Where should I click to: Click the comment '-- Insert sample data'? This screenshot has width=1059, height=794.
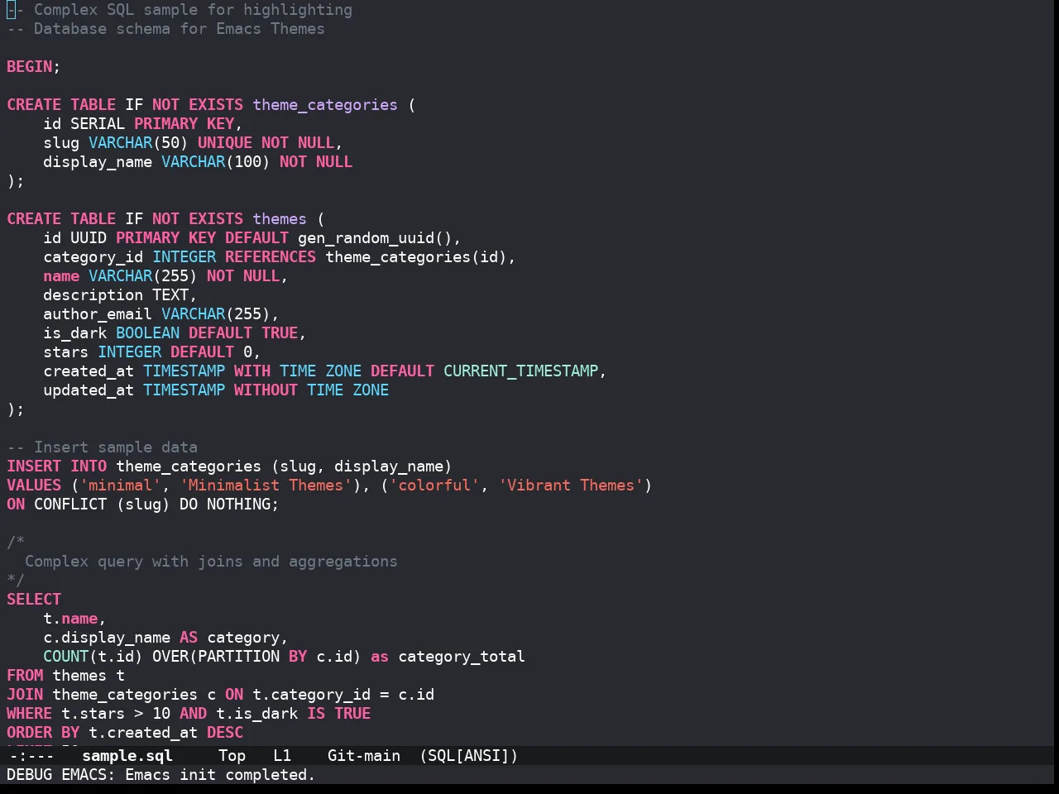[103, 447]
